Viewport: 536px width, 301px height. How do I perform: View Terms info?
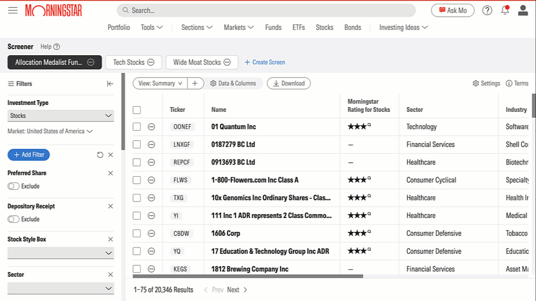[517, 84]
